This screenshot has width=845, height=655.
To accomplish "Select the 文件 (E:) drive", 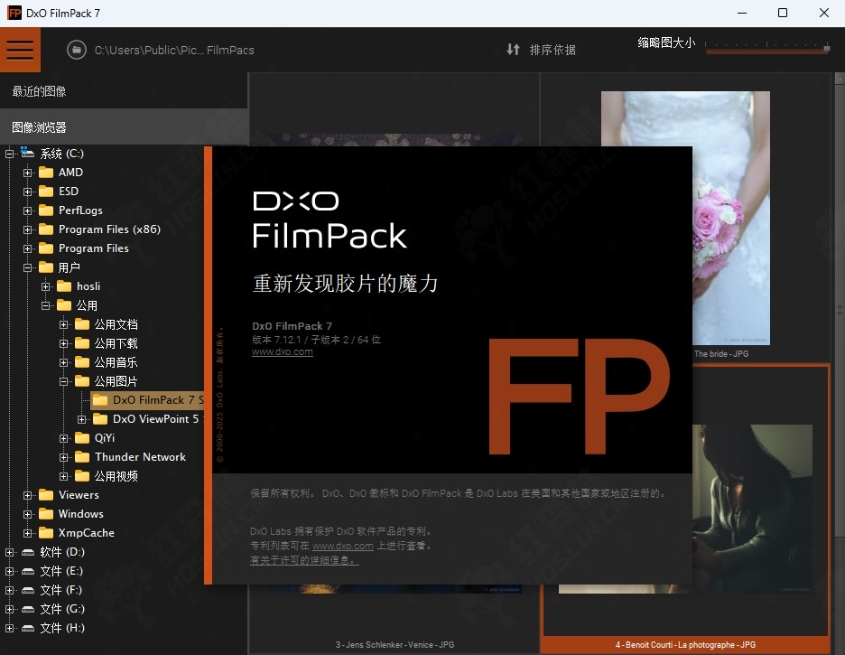I will coord(60,571).
